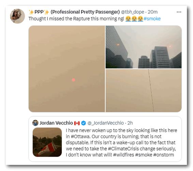Open the hazy sky with wire photo
The image size is (193, 171).
pyautogui.click(x=144, y=91)
